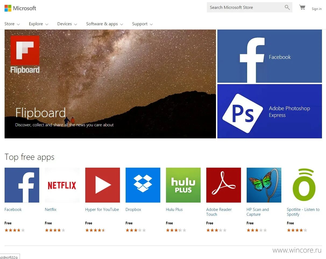Click the red Flipboard logo in banner
Screen dimensions: 326x259
point(25,55)
